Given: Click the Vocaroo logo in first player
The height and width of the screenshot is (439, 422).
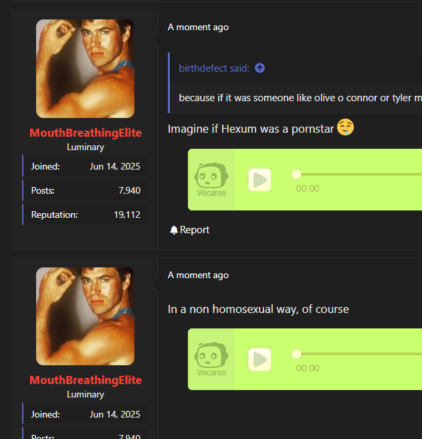Looking at the screenshot, I should (211, 180).
